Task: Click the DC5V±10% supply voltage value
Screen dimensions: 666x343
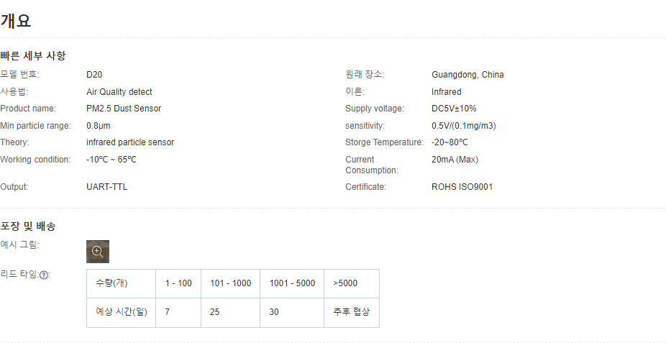Action: [454, 109]
